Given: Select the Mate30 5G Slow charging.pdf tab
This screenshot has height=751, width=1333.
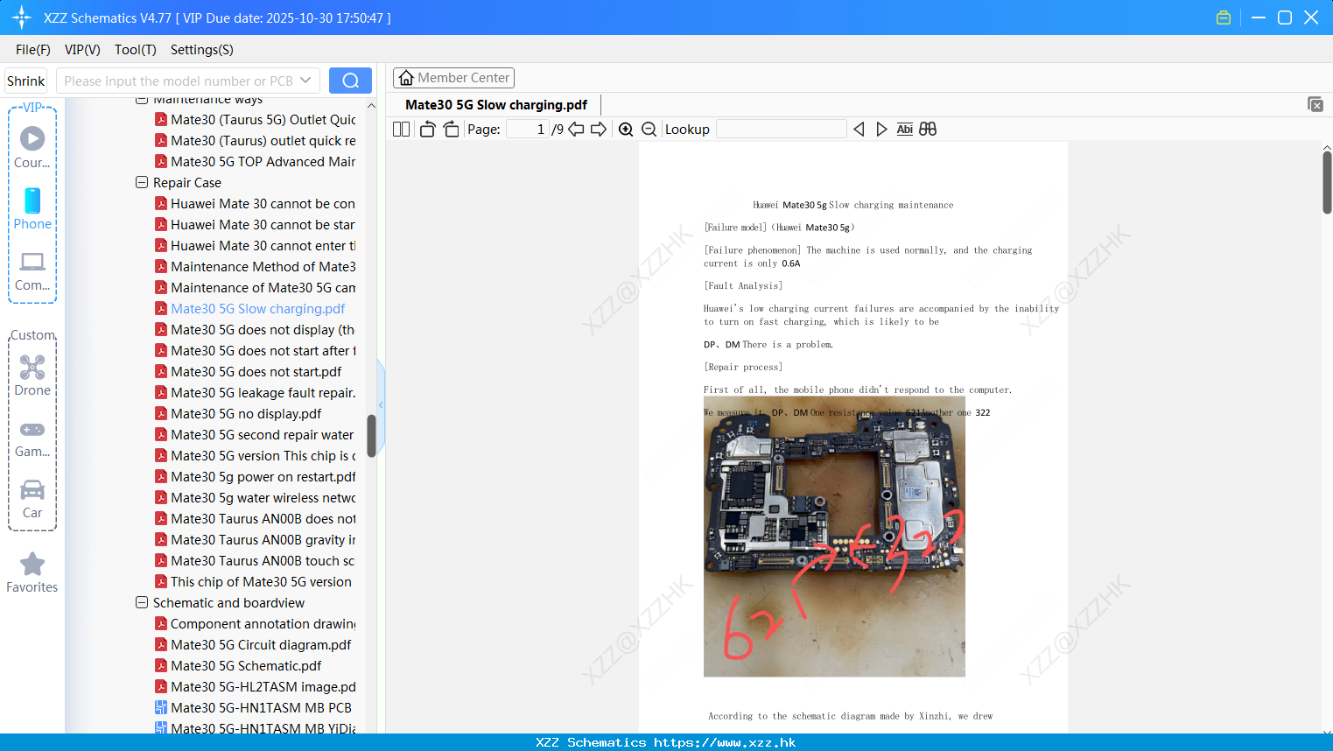Looking at the screenshot, I should (x=496, y=105).
